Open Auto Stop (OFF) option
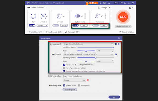Viewport: 158px width, 101px height. coord(35,32)
